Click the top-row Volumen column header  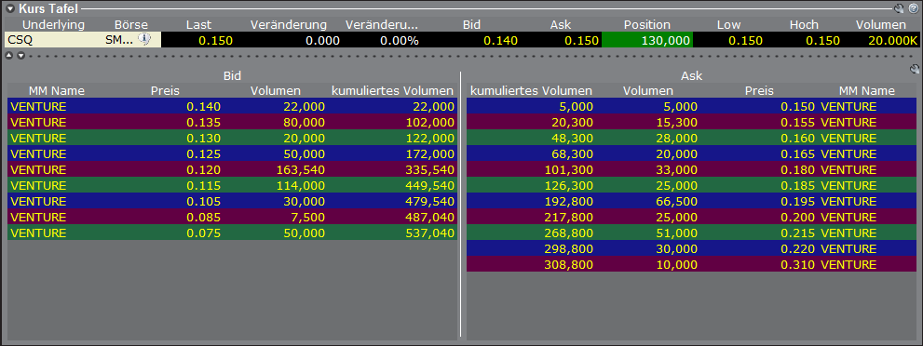(x=880, y=25)
